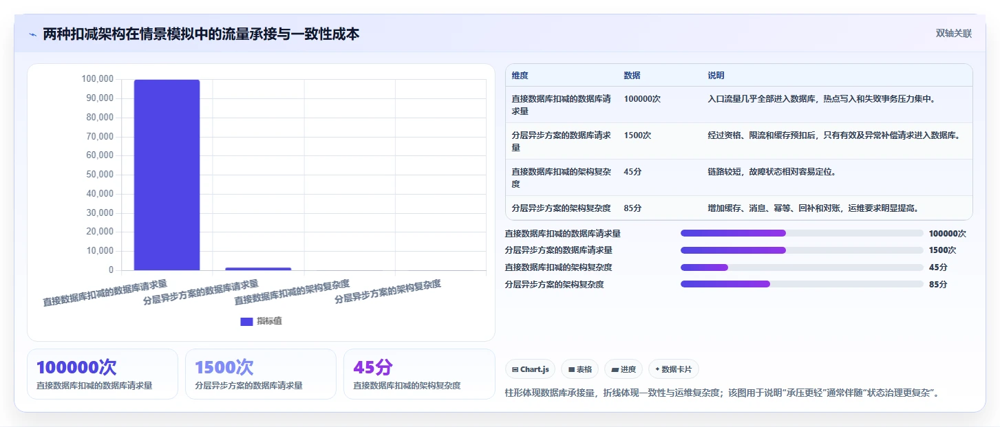Click the y-axis label 100,000

[x=97, y=79]
